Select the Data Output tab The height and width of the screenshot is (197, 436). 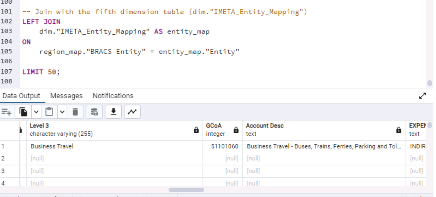point(21,96)
